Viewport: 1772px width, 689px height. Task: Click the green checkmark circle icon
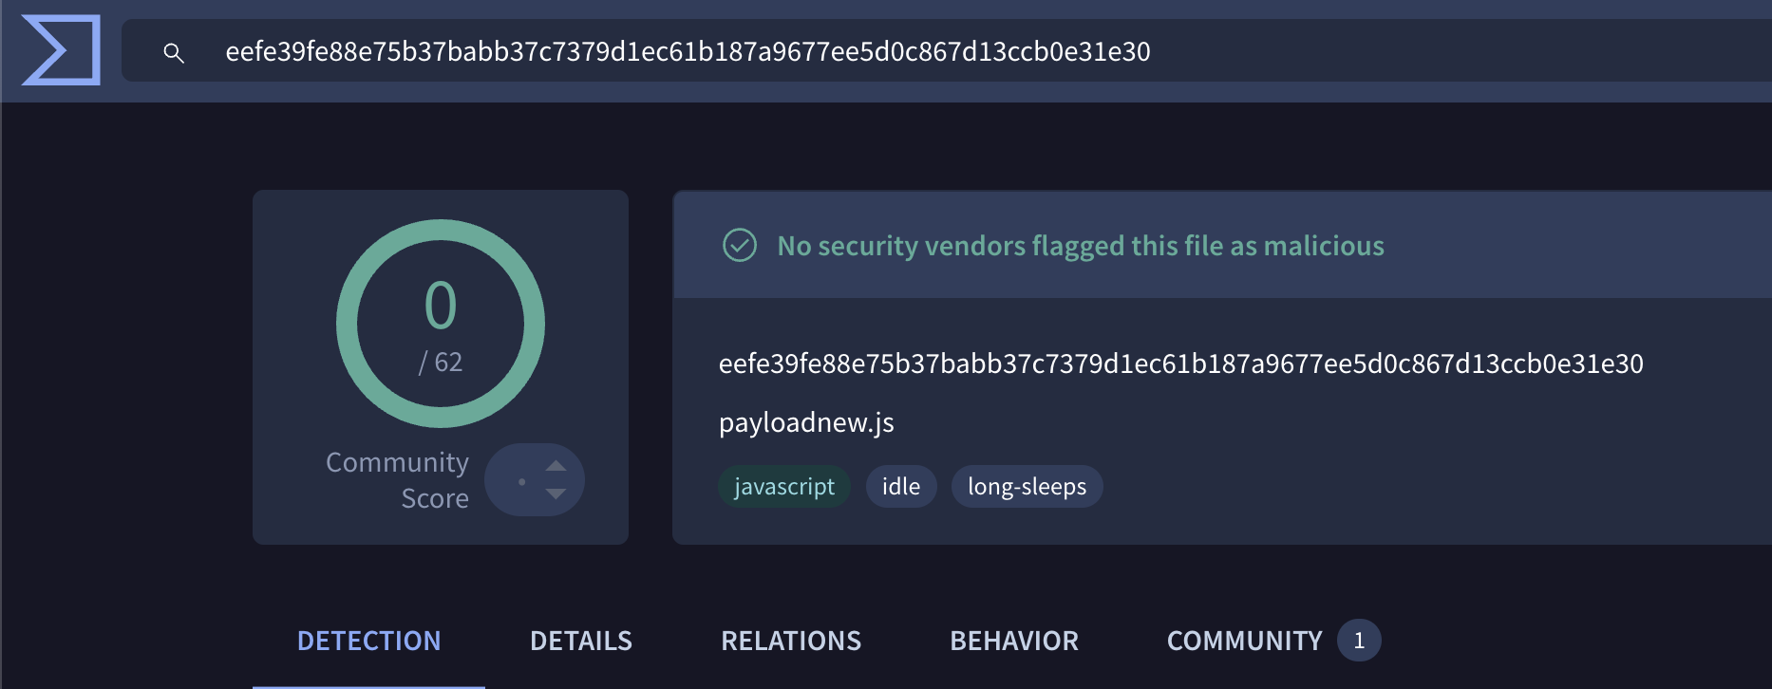(x=740, y=245)
